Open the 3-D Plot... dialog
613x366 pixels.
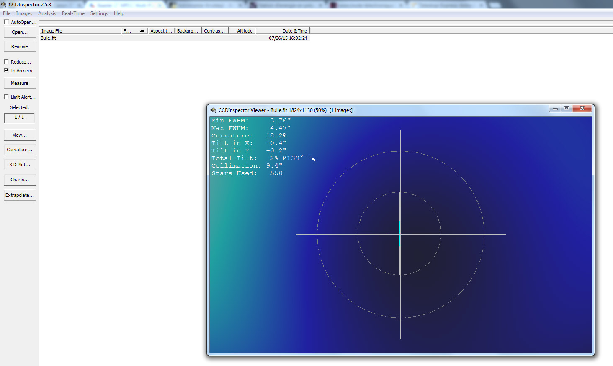(x=20, y=165)
